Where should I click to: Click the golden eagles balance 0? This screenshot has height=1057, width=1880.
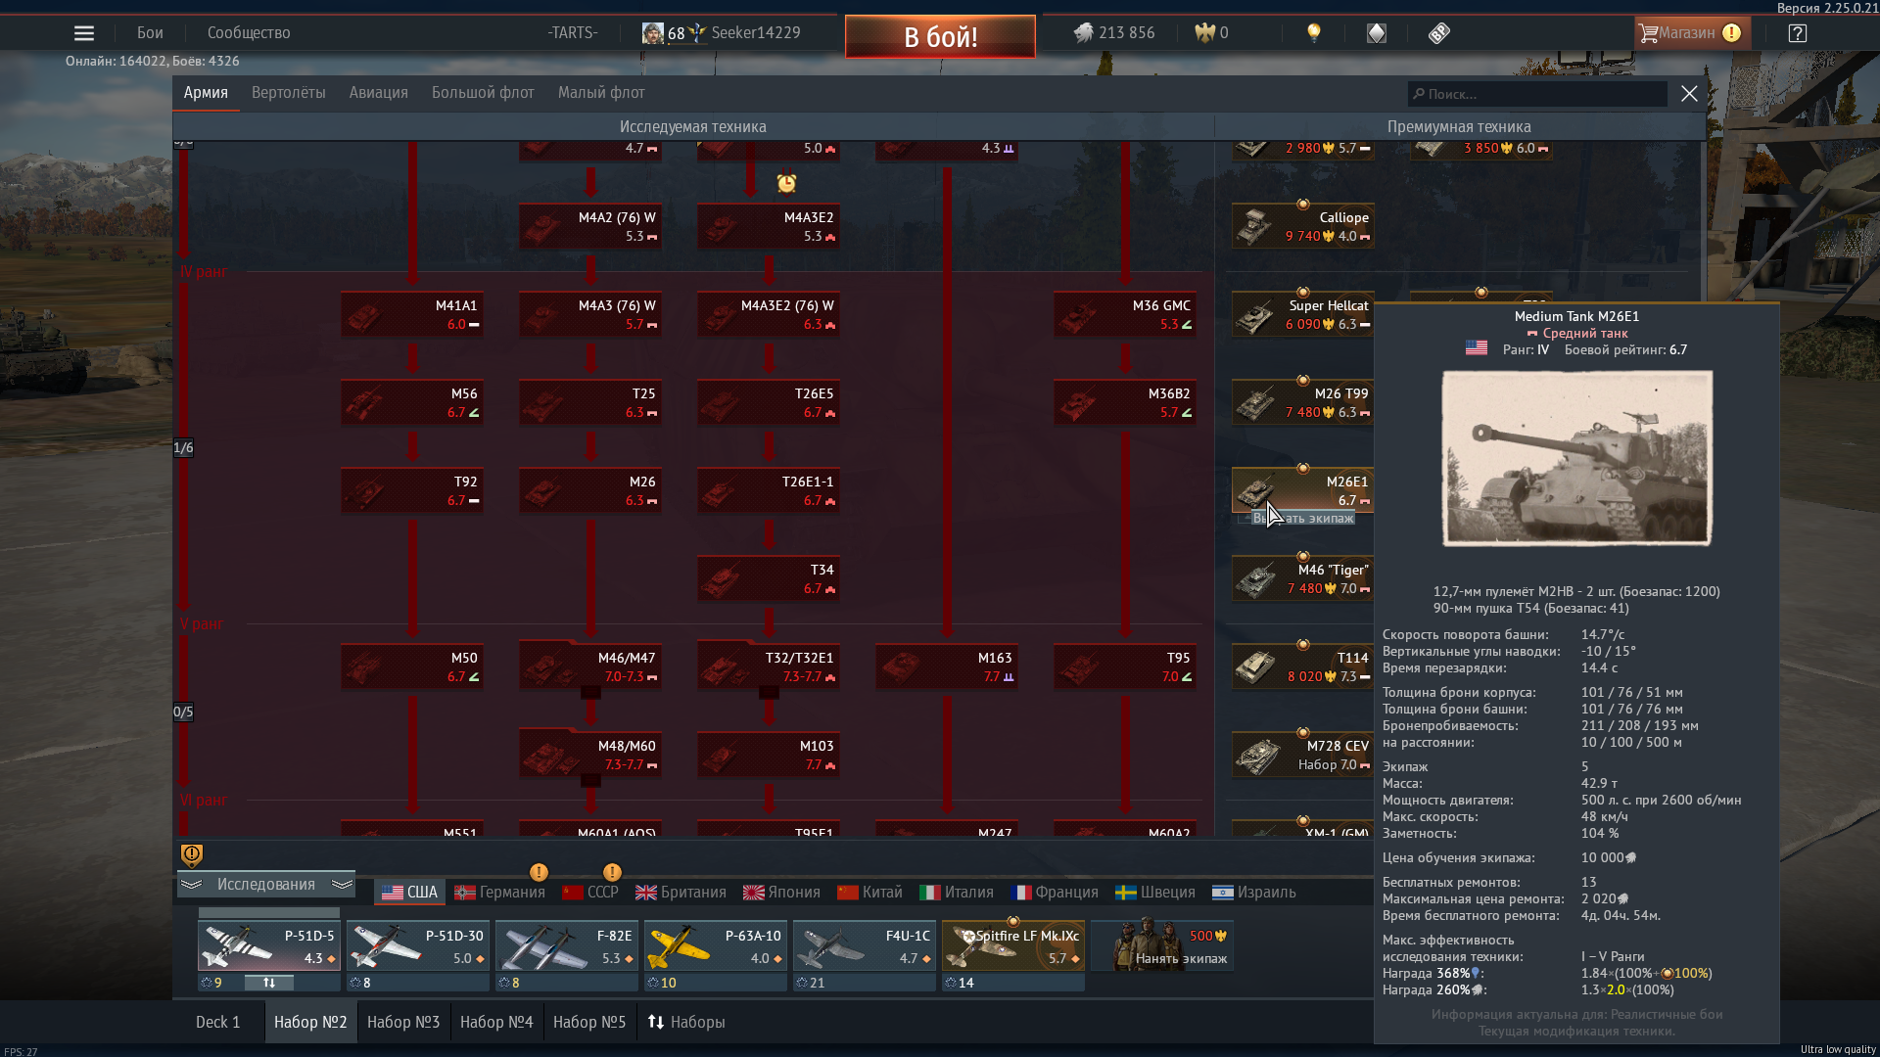click(1211, 33)
